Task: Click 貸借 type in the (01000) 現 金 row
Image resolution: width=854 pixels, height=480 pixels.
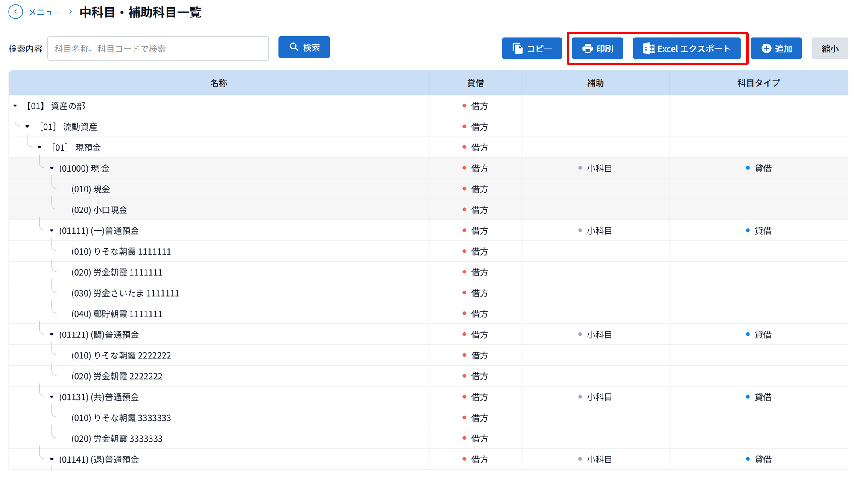Action: click(763, 169)
